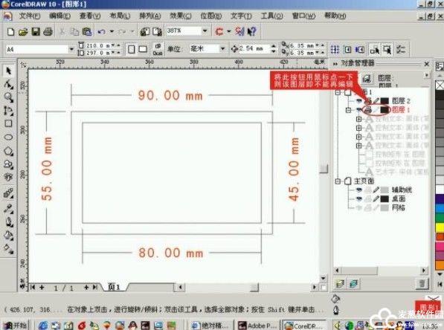Viewport: 444px width, 330px height.
Task: Click the Undo arrow icon
Action: point(101,31)
